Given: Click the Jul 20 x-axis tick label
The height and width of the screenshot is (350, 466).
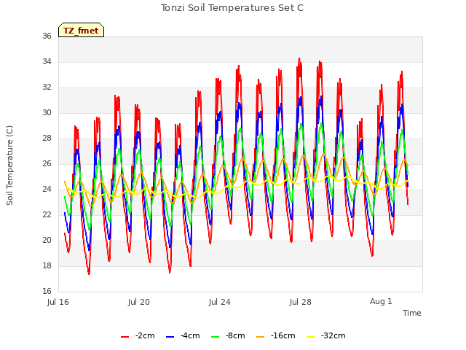Looking at the screenshot, I should pos(139,302).
